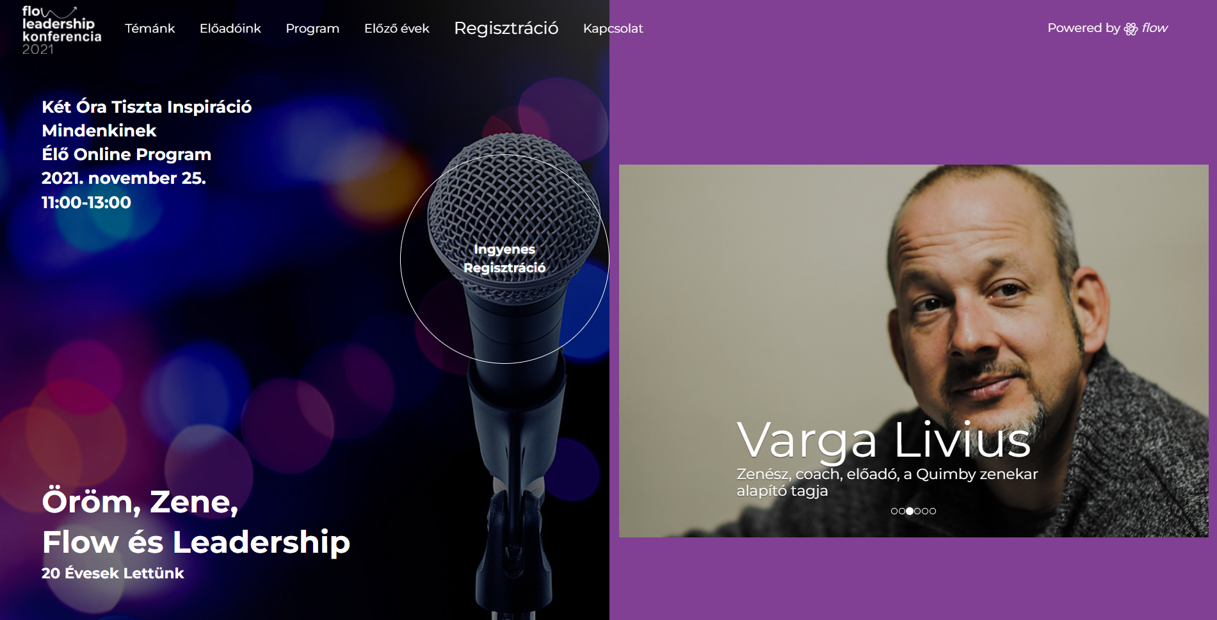Select the active third slider dot

(x=910, y=511)
